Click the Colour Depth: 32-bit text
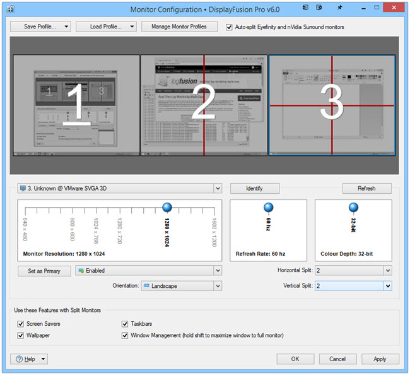This screenshot has height=375, width=410. (x=347, y=254)
